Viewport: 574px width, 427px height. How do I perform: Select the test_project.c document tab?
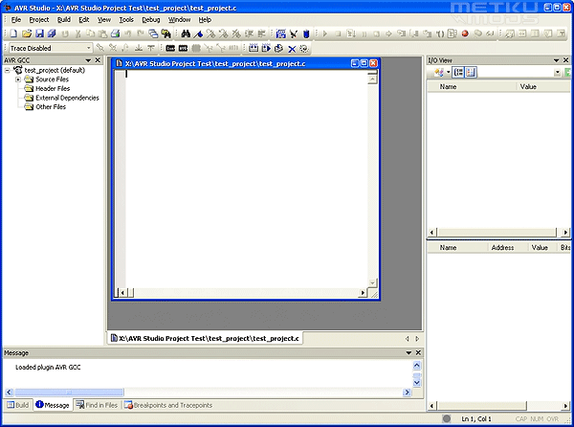(x=205, y=338)
